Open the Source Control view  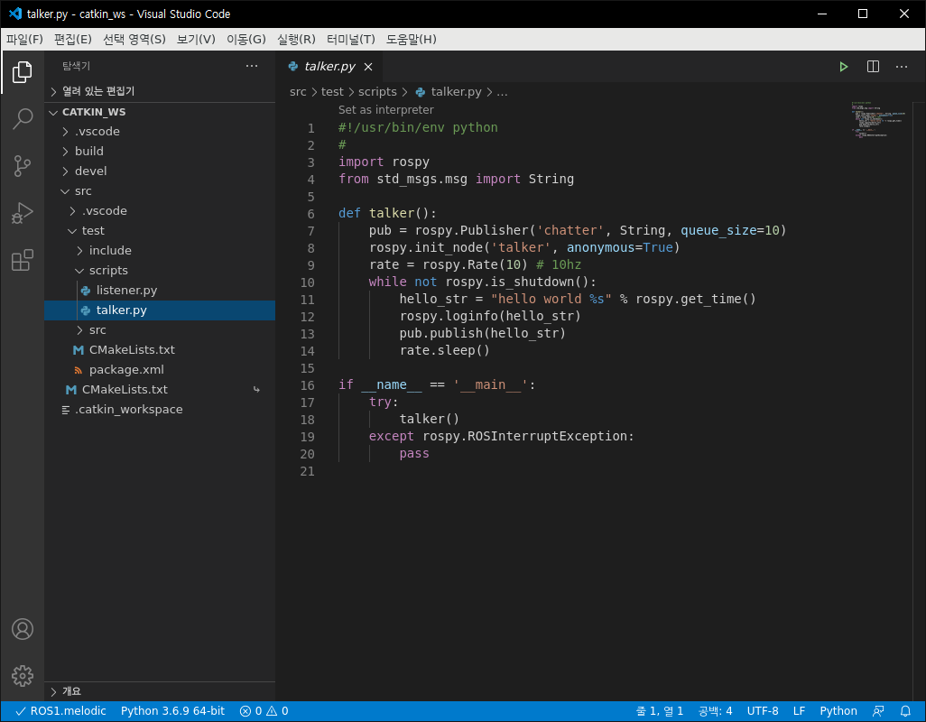pyautogui.click(x=23, y=166)
